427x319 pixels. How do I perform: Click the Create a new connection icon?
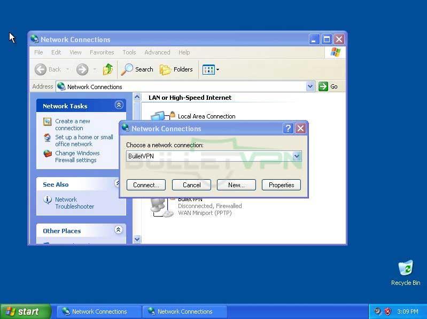tap(48, 122)
